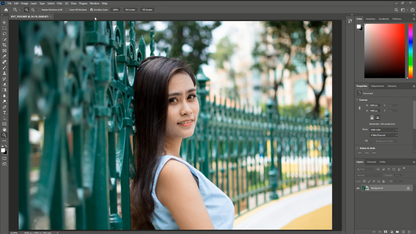Select the Move tool

point(4,22)
